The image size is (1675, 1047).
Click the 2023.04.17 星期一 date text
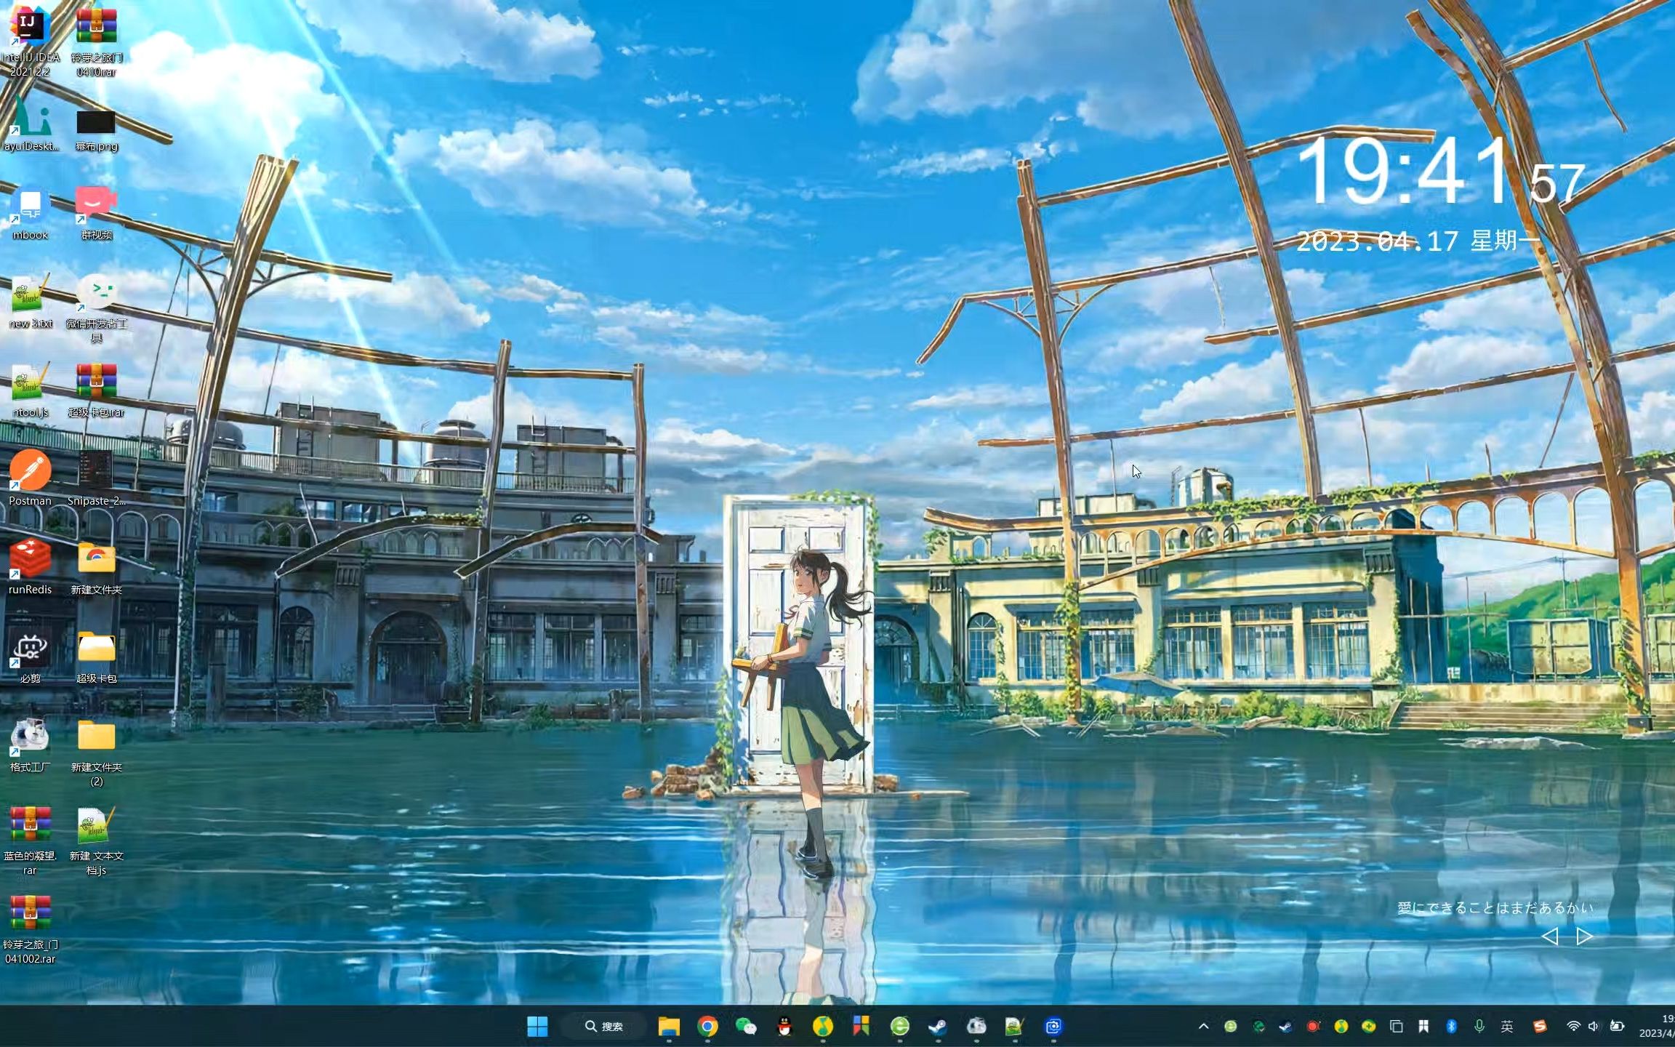(1418, 241)
